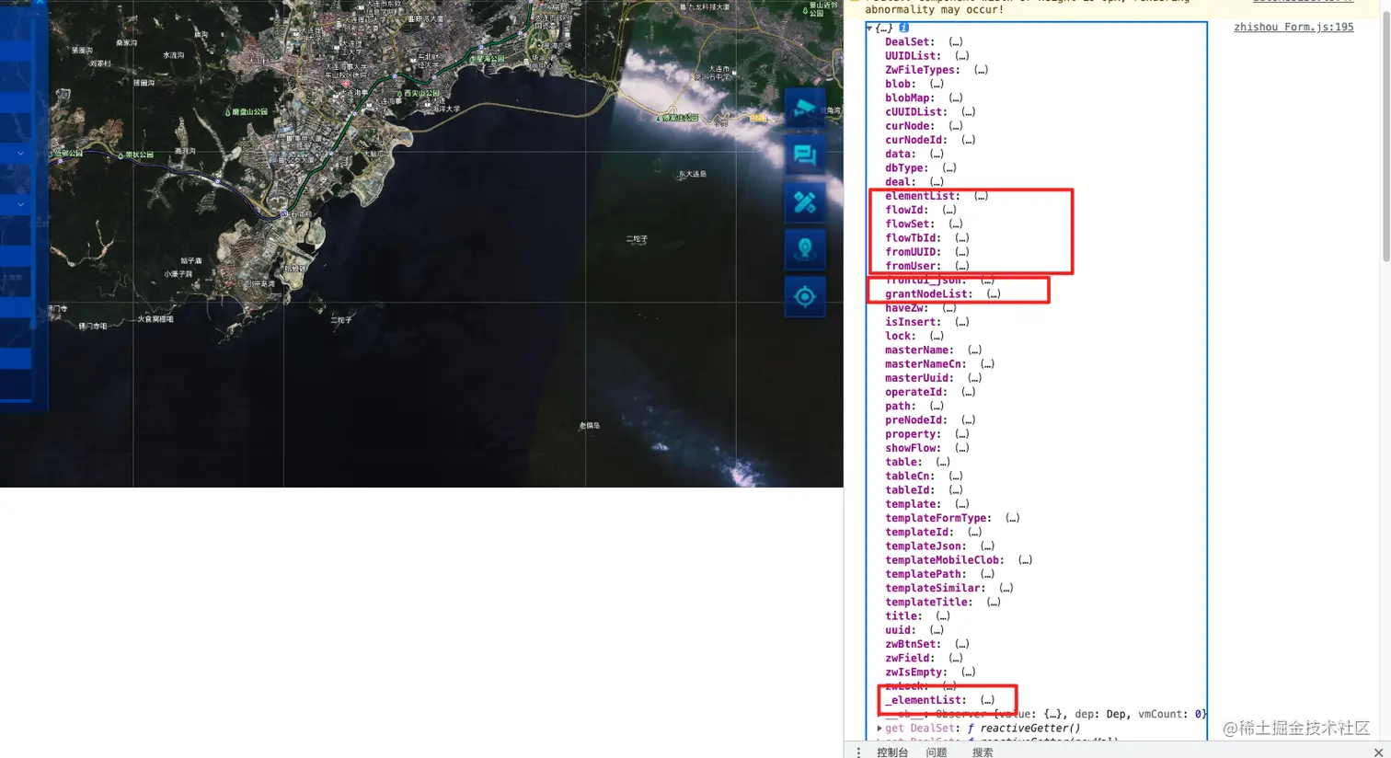Screen dimensions: 1391x758
Task: Switch to the 控制台 drawer tab
Action: [x=892, y=752]
